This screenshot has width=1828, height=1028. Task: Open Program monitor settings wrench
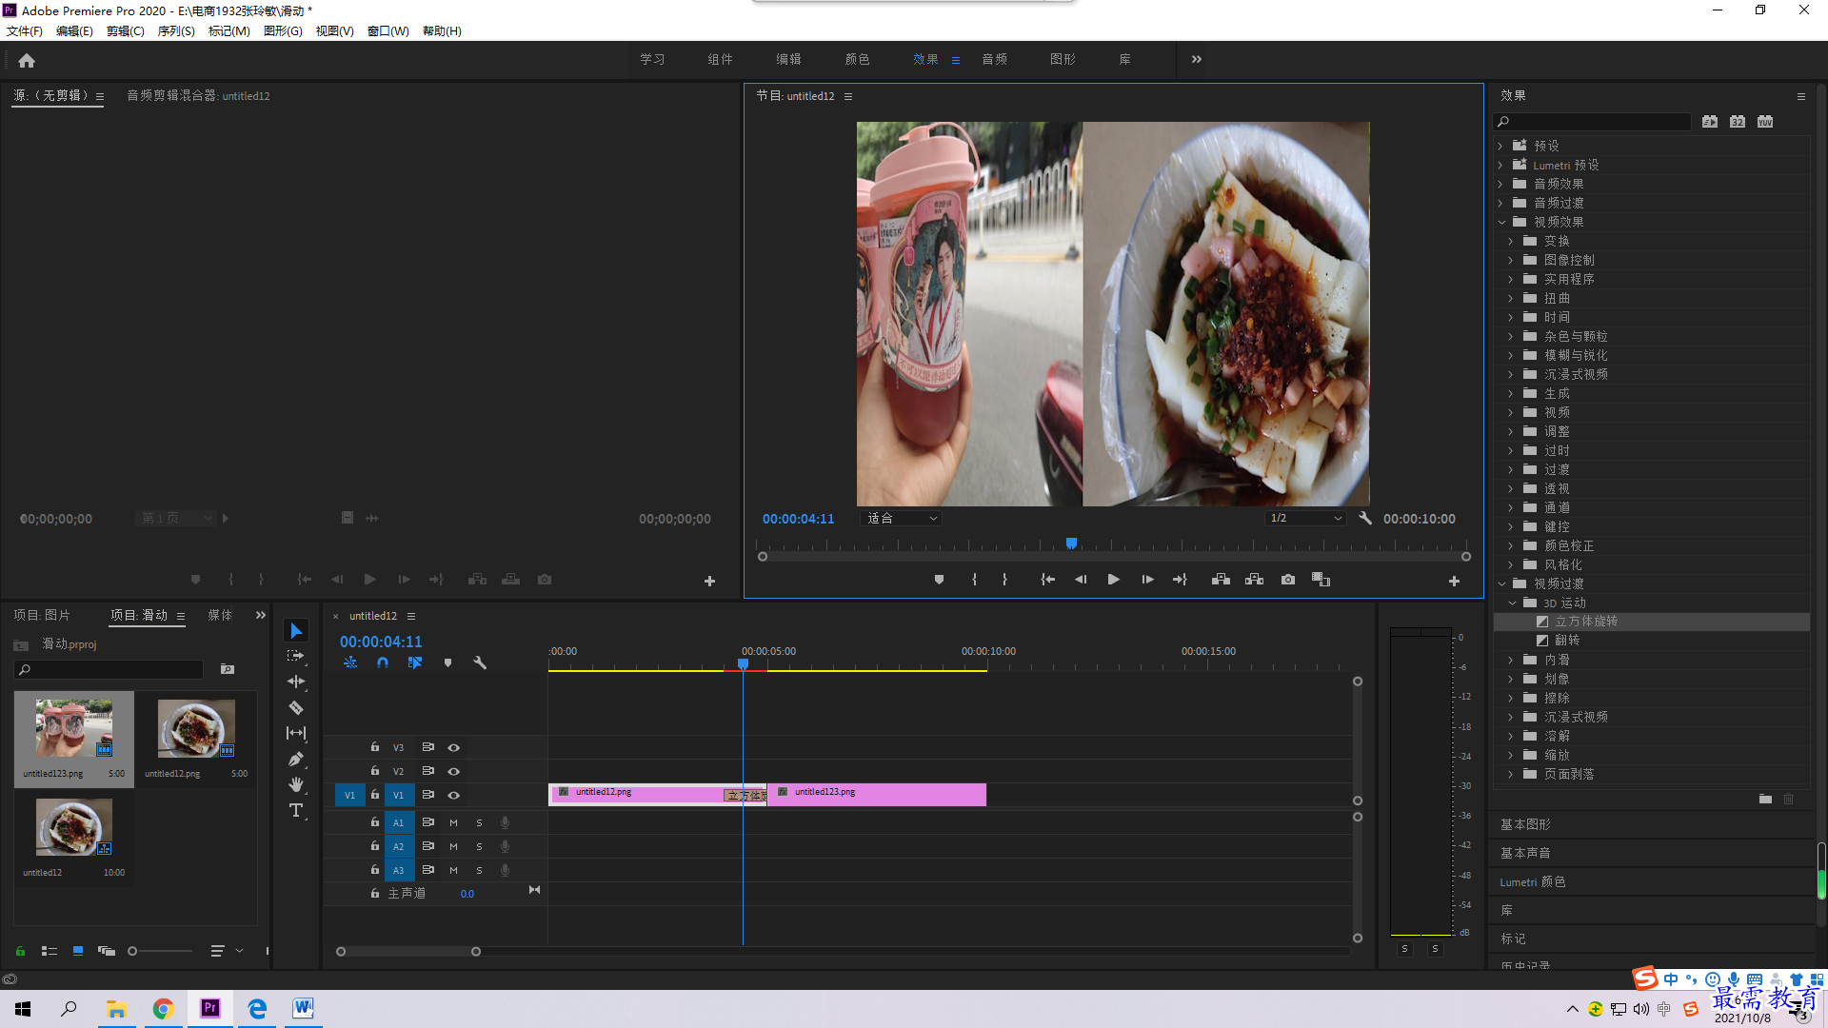coord(1365,519)
